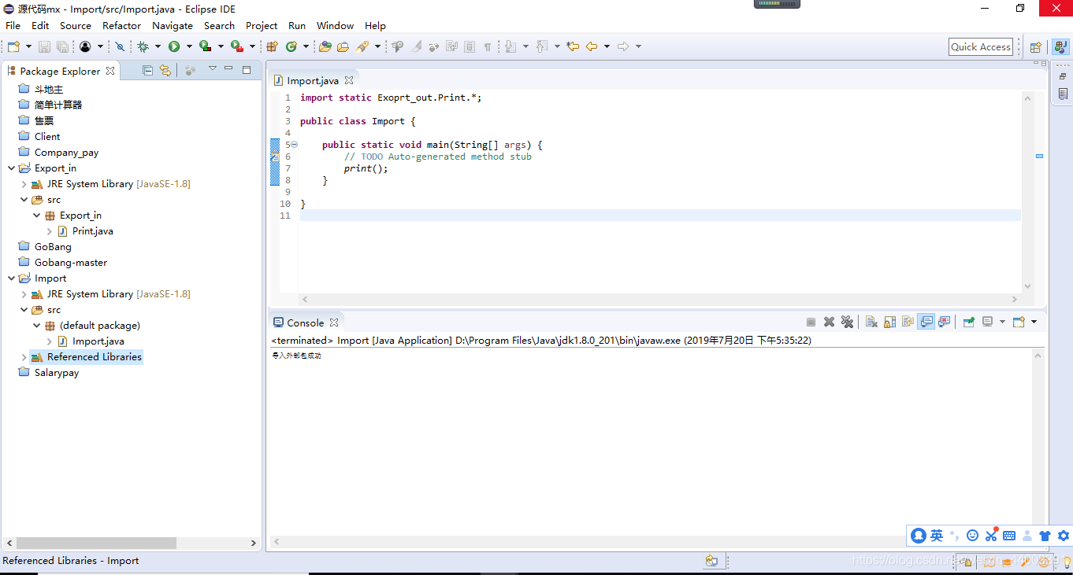Click the Open Type icon

pos(325,46)
